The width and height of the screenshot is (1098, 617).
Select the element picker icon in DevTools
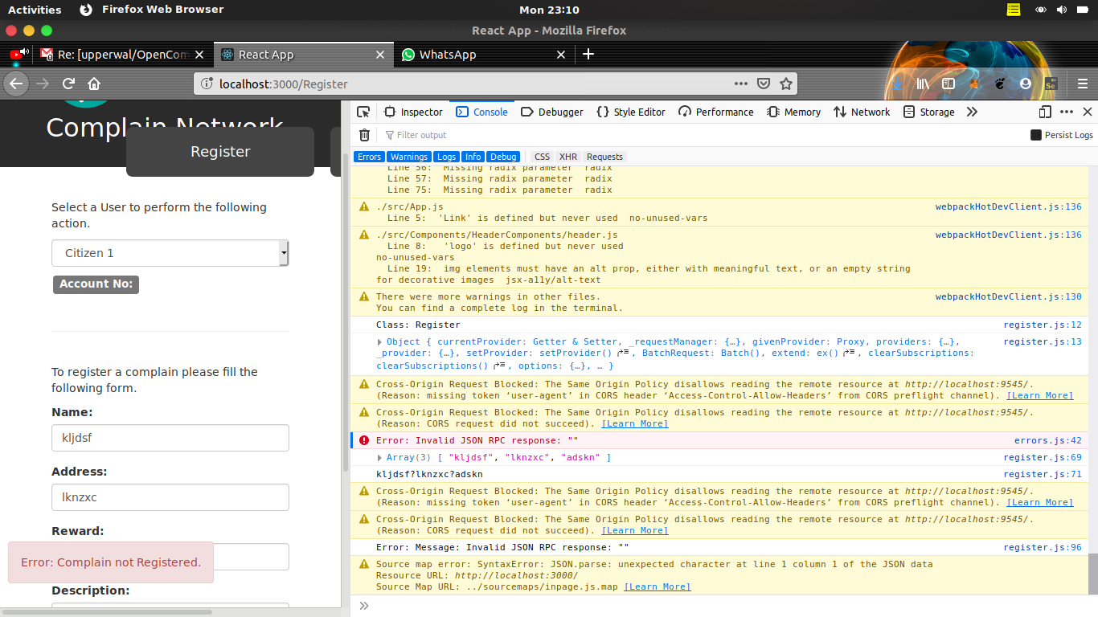pos(364,112)
